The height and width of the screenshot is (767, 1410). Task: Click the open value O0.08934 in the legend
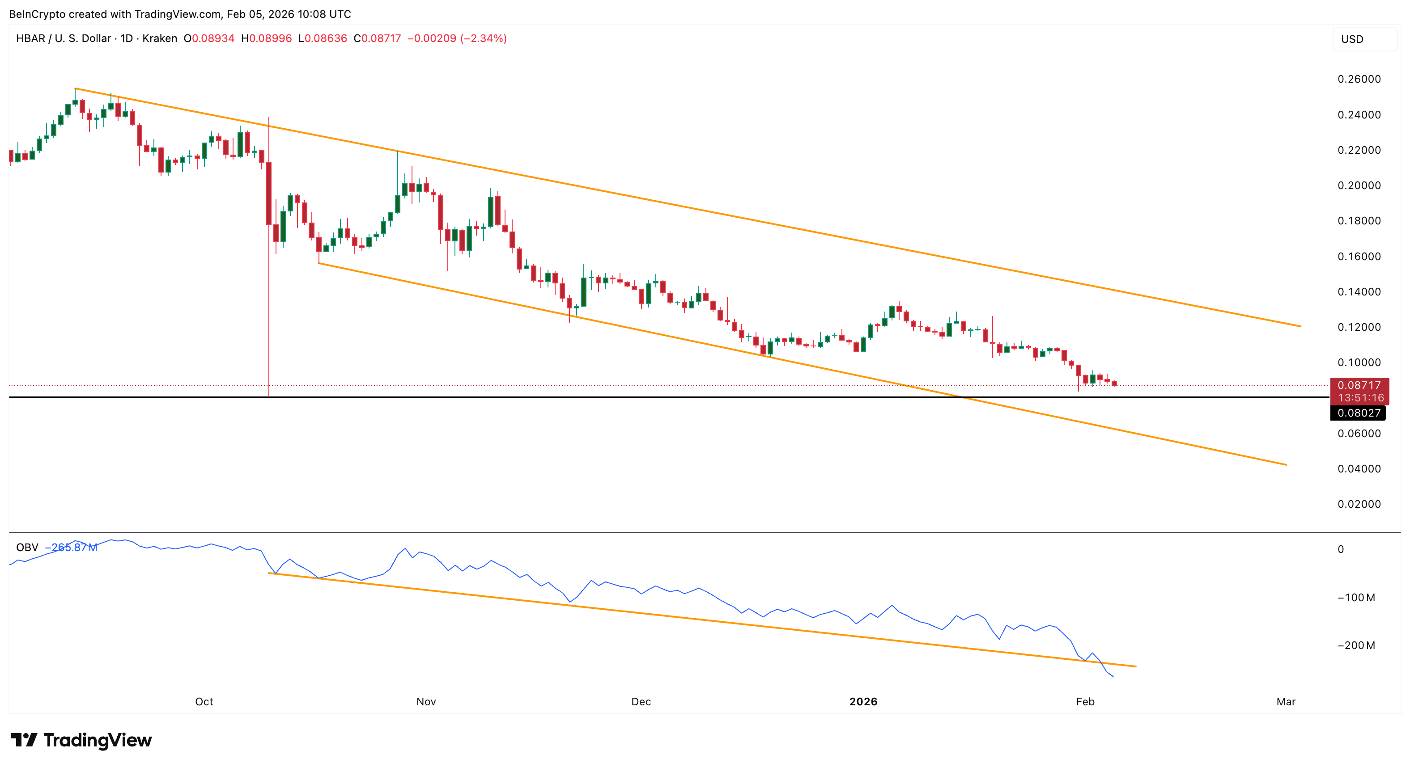click(x=210, y=38)
